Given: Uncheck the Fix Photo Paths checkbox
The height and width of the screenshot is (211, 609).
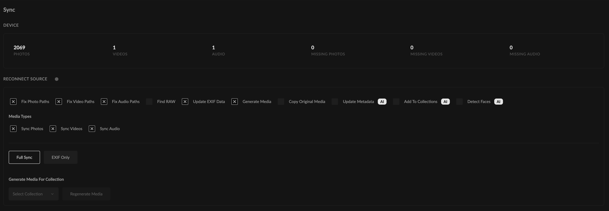Looking at the screenshot, I should (13, 102).
